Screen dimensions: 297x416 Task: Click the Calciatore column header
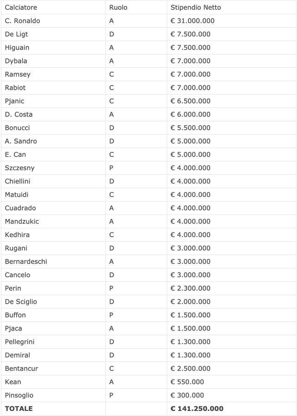(21, 7)
